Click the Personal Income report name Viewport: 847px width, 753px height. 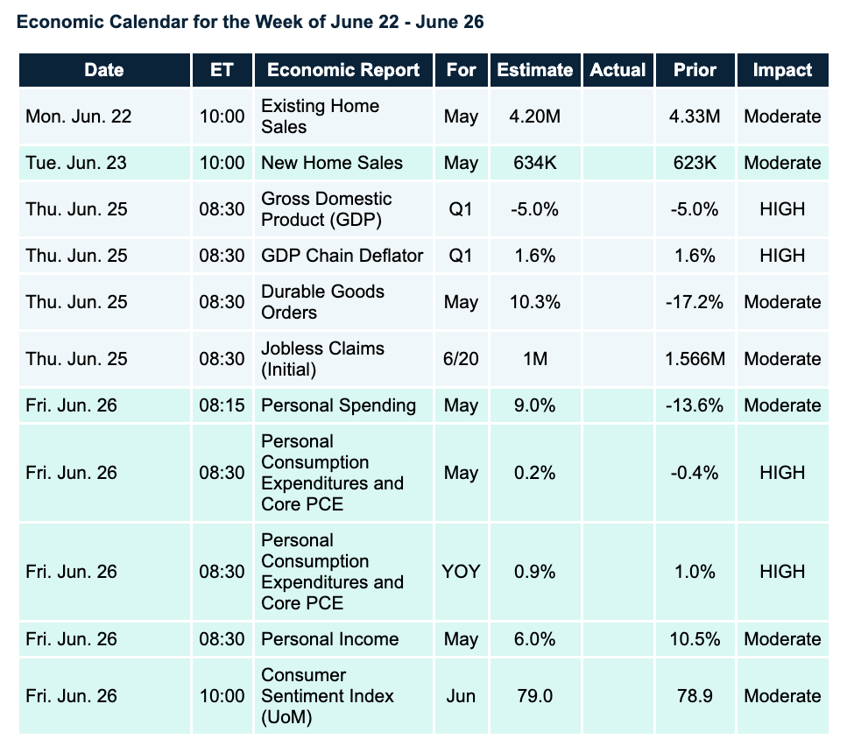point(329,639)
